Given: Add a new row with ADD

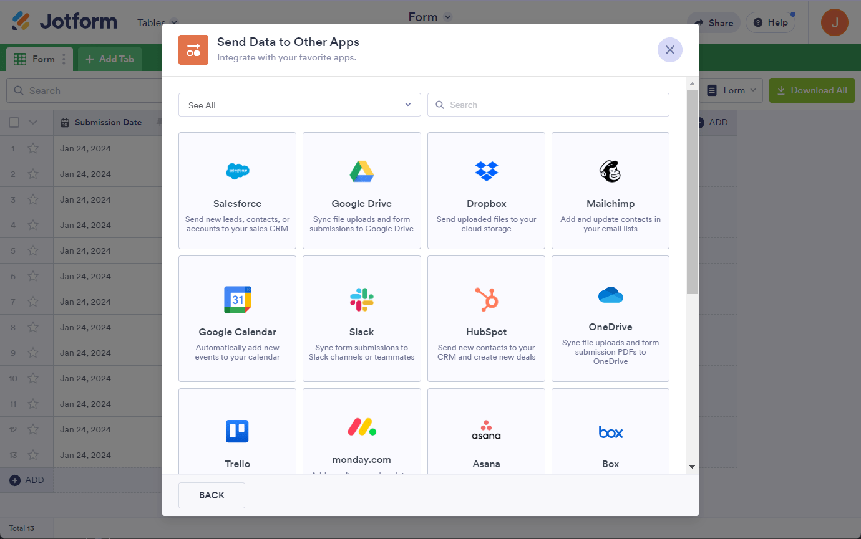Looking at the screenshot, I should pyautogui.click(x=27, y=480).
